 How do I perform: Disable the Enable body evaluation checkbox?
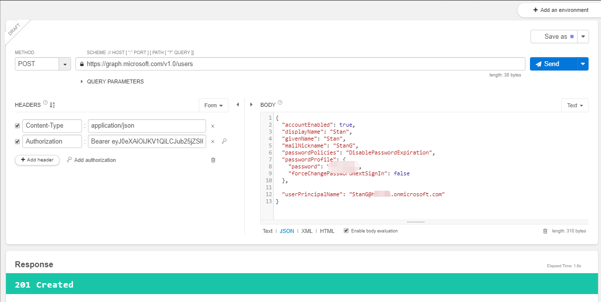[346, 230]
